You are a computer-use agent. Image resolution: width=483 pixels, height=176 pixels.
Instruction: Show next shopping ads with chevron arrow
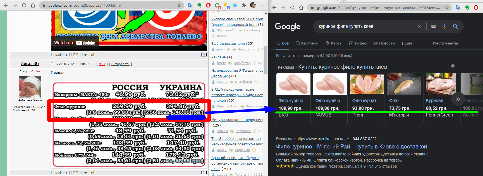458,99
